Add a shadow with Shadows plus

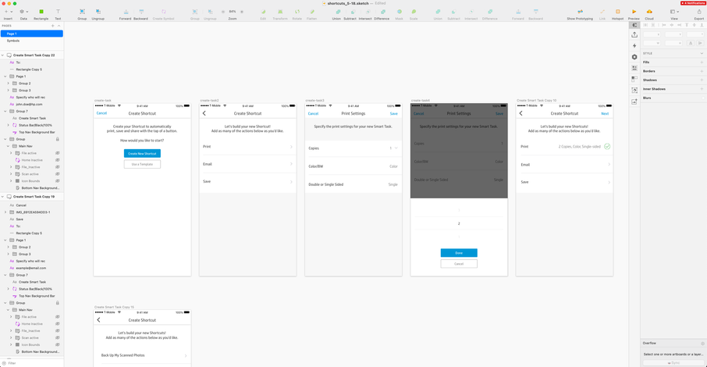(x=702, y=80)
